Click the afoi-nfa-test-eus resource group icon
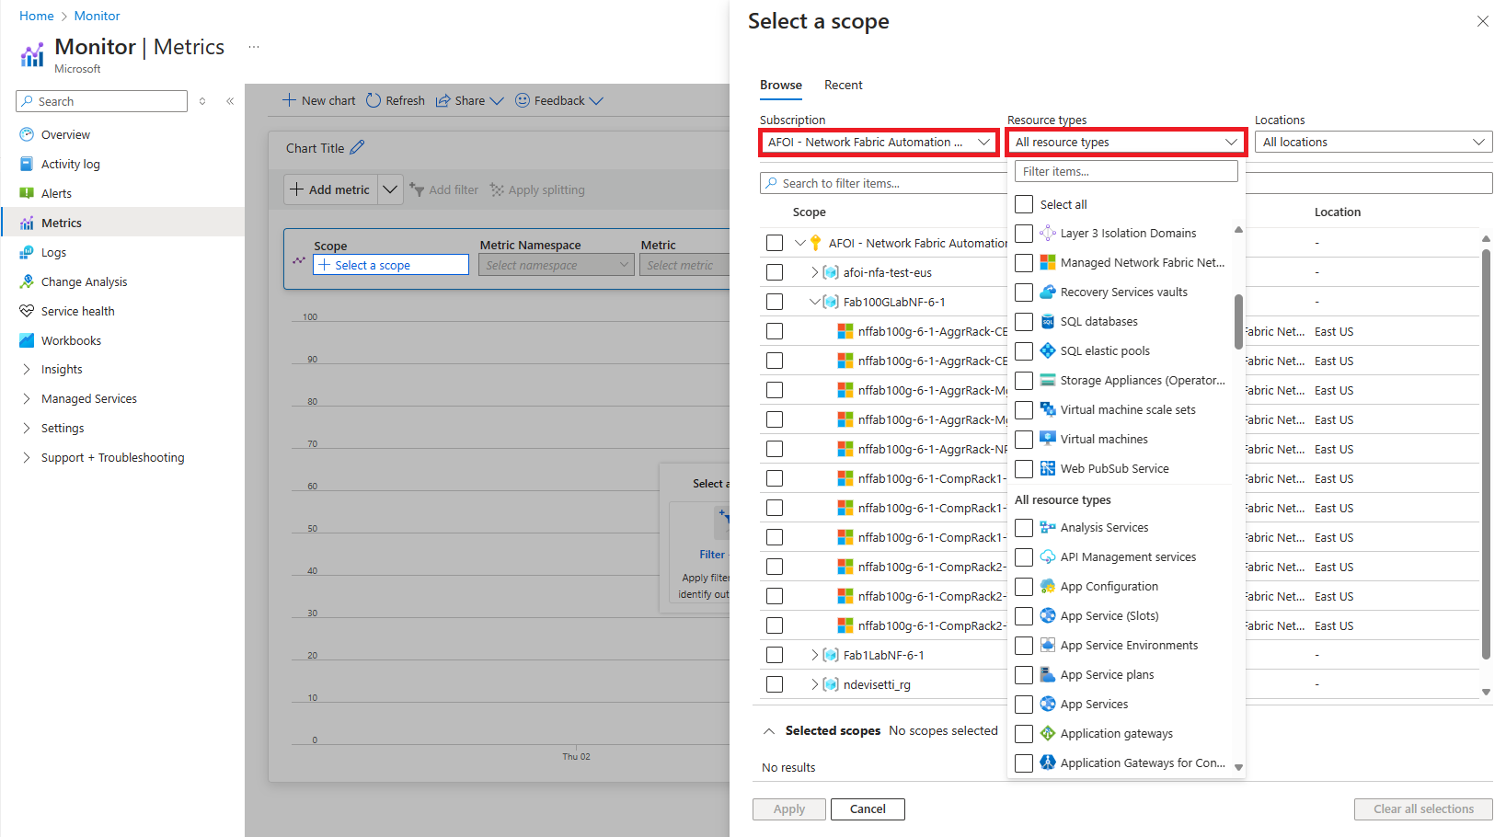This screenshot has height=837, width=1506. 831,272
